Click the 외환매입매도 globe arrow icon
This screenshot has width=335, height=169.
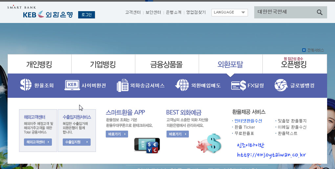182,85
